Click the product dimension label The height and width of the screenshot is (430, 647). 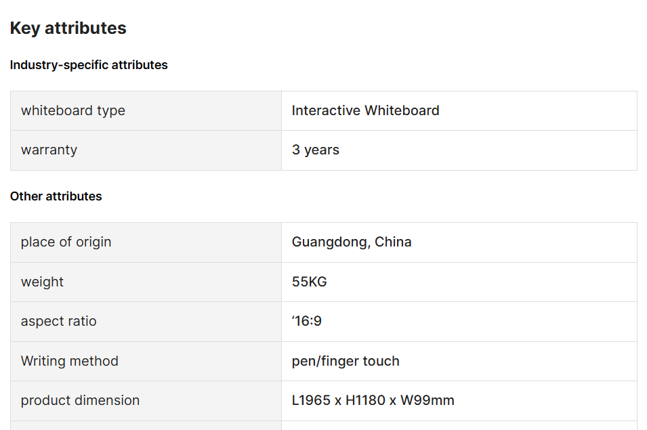80,400
